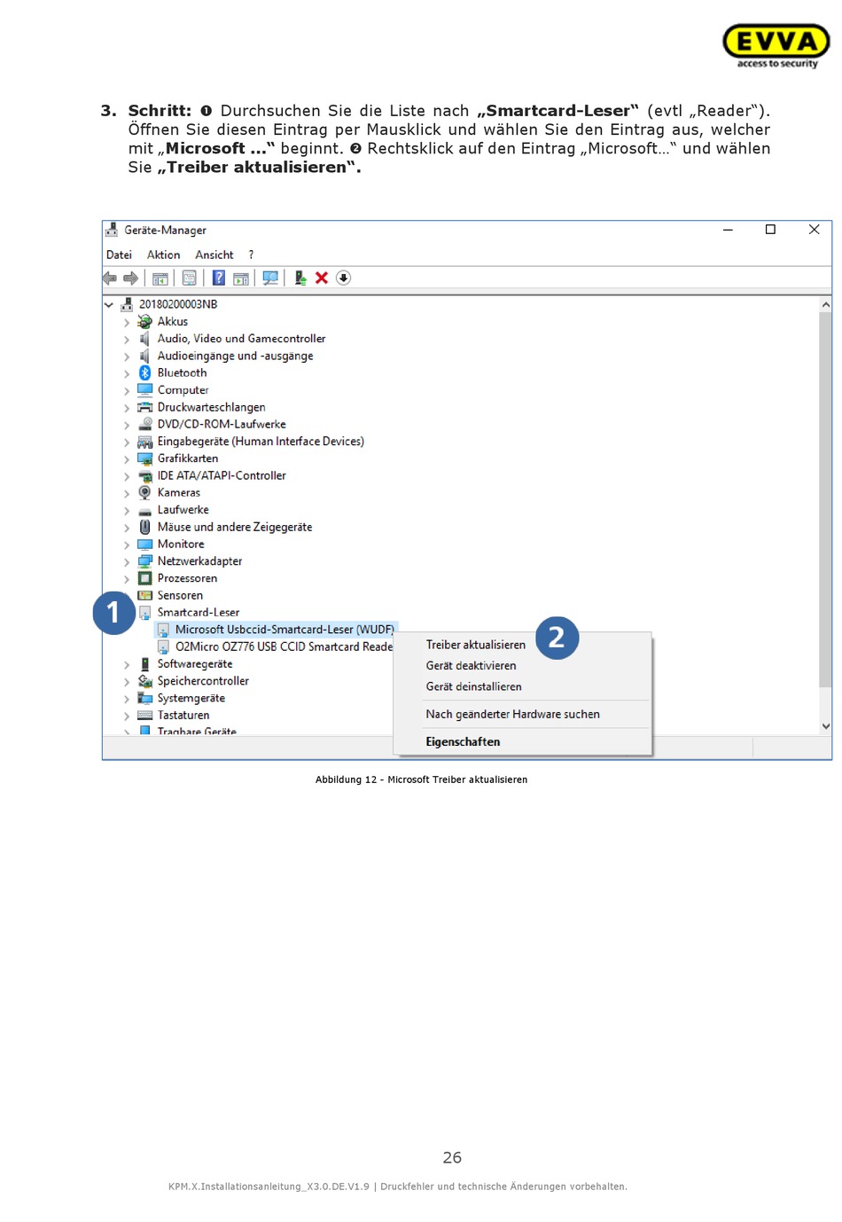Open the Aktion menu
The image size is (842, 1222).
click(164, 255)
